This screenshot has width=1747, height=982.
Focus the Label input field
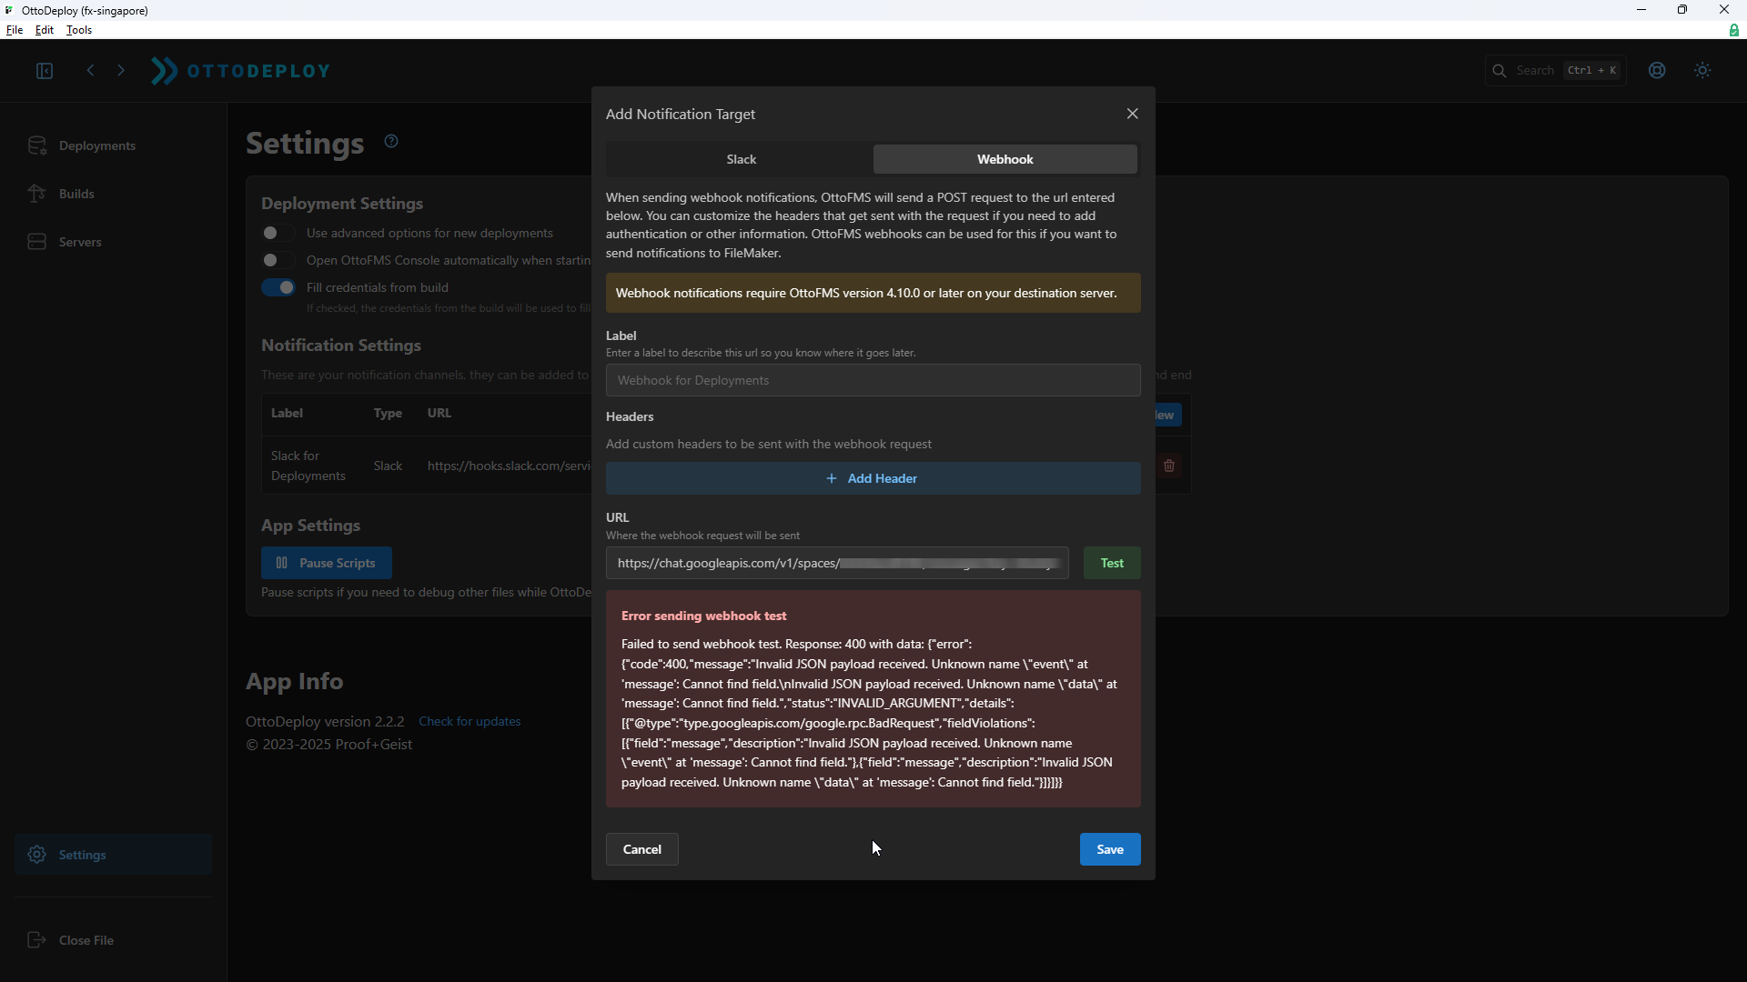click(873, 380)
